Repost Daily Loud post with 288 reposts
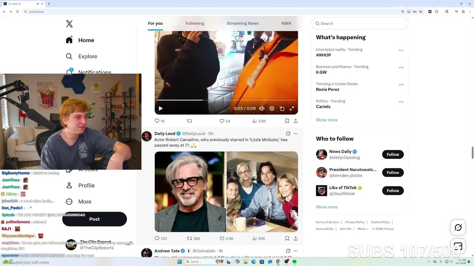This screenshot has width=474, height=266. coord(193,239)
